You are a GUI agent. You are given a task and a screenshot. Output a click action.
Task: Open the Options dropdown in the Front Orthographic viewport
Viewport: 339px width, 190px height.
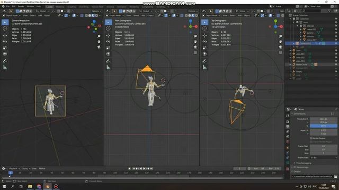coord(192,11)
